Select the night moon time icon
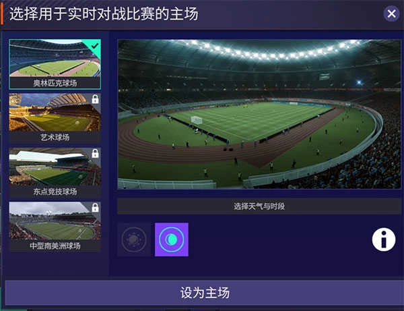Screen dimensions: 404x311 click(x=172, y=239)
